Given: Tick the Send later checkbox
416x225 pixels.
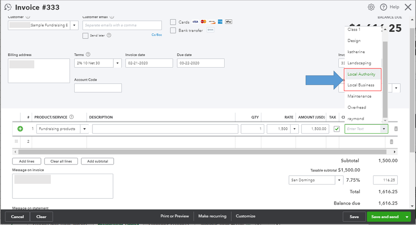Looking at the screenshot, I should coord(85,35).
